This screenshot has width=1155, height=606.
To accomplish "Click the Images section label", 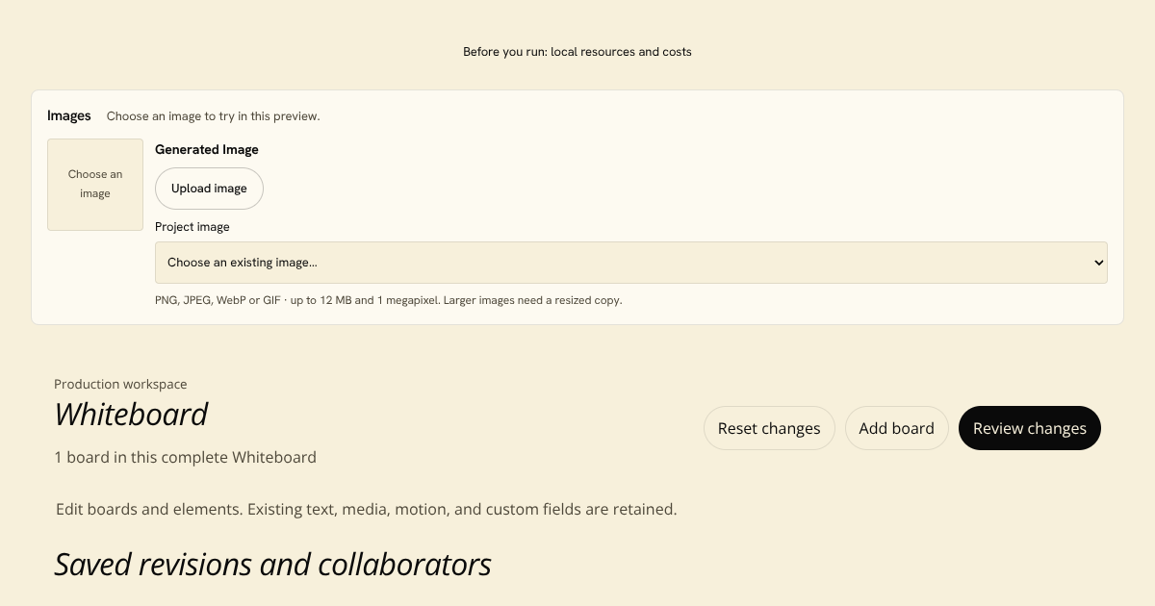I will (69, 115).
